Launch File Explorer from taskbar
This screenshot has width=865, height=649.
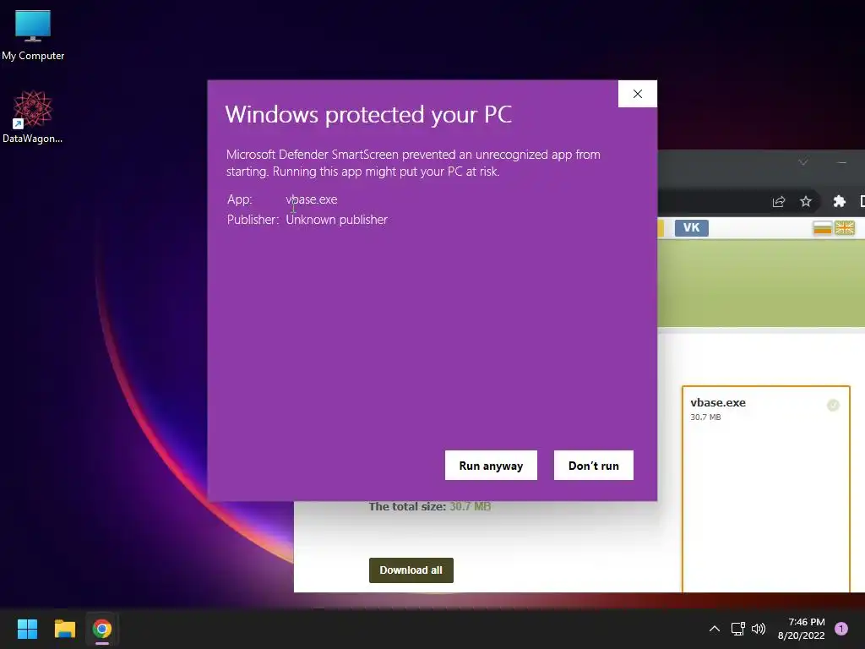coord(64,629)
